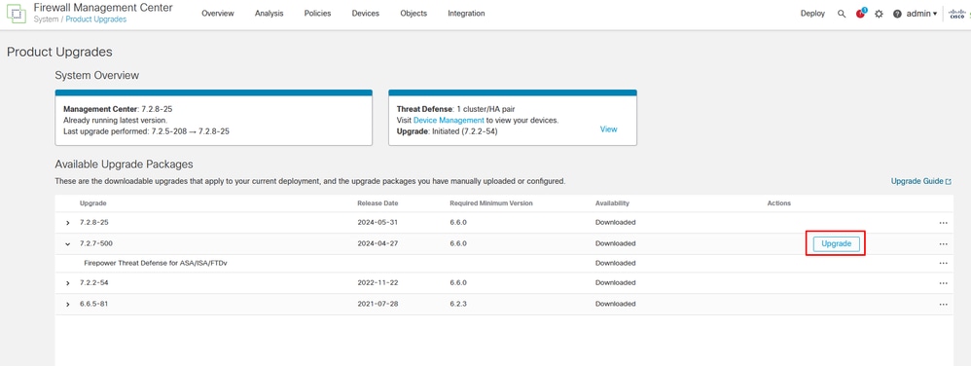Expand the 7.2.2-54 upgrade row

67,283
